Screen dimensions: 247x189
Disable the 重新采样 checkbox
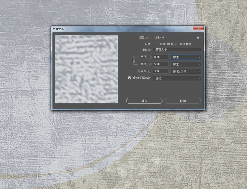pos(130,78)
